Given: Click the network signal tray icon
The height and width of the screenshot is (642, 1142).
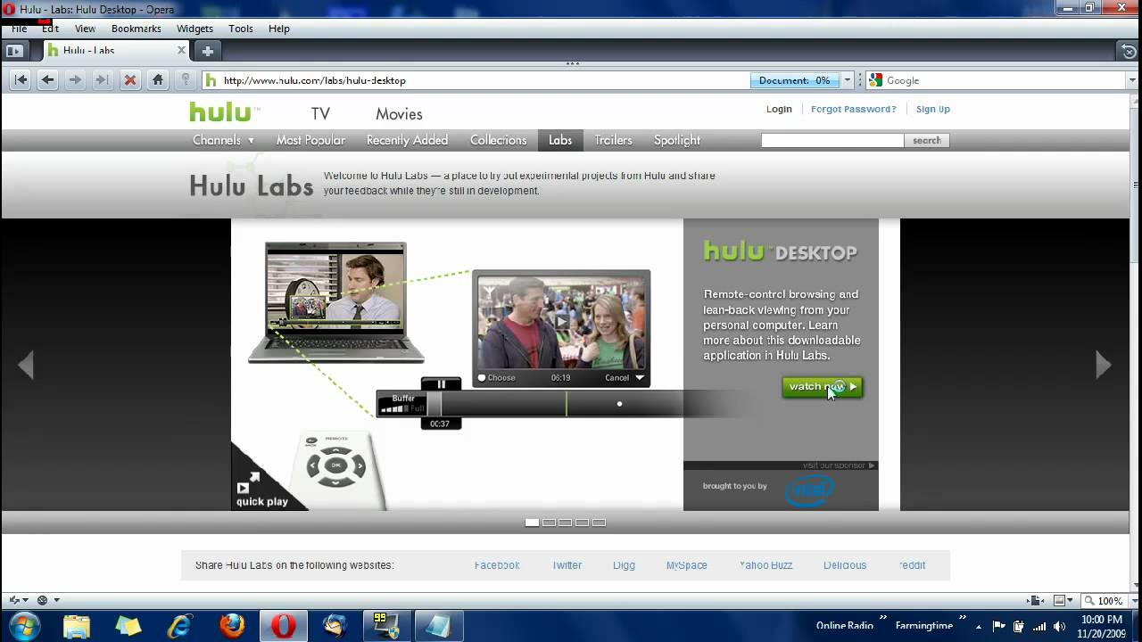Looking at the screenshot, I should point(1039,626).
